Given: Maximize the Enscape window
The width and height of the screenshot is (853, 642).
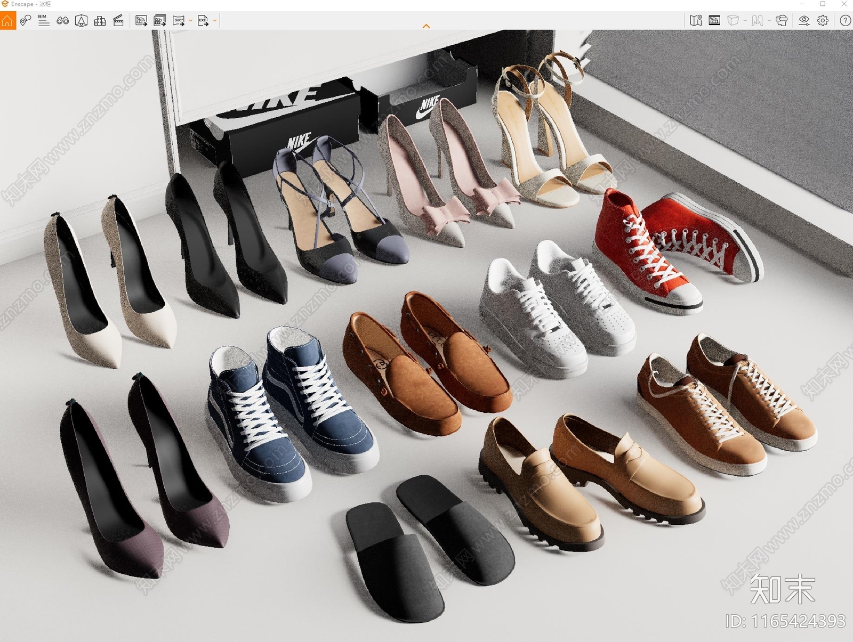Looking at the screenshot, I should (823, 4).
